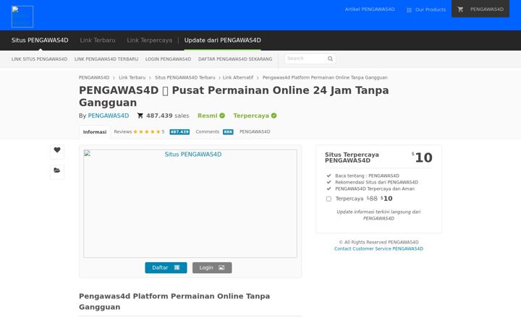Add to collection with the folder icon
The width and height of the screenshot is (521, 325).
pyautogui.click(x=57, y=170)
